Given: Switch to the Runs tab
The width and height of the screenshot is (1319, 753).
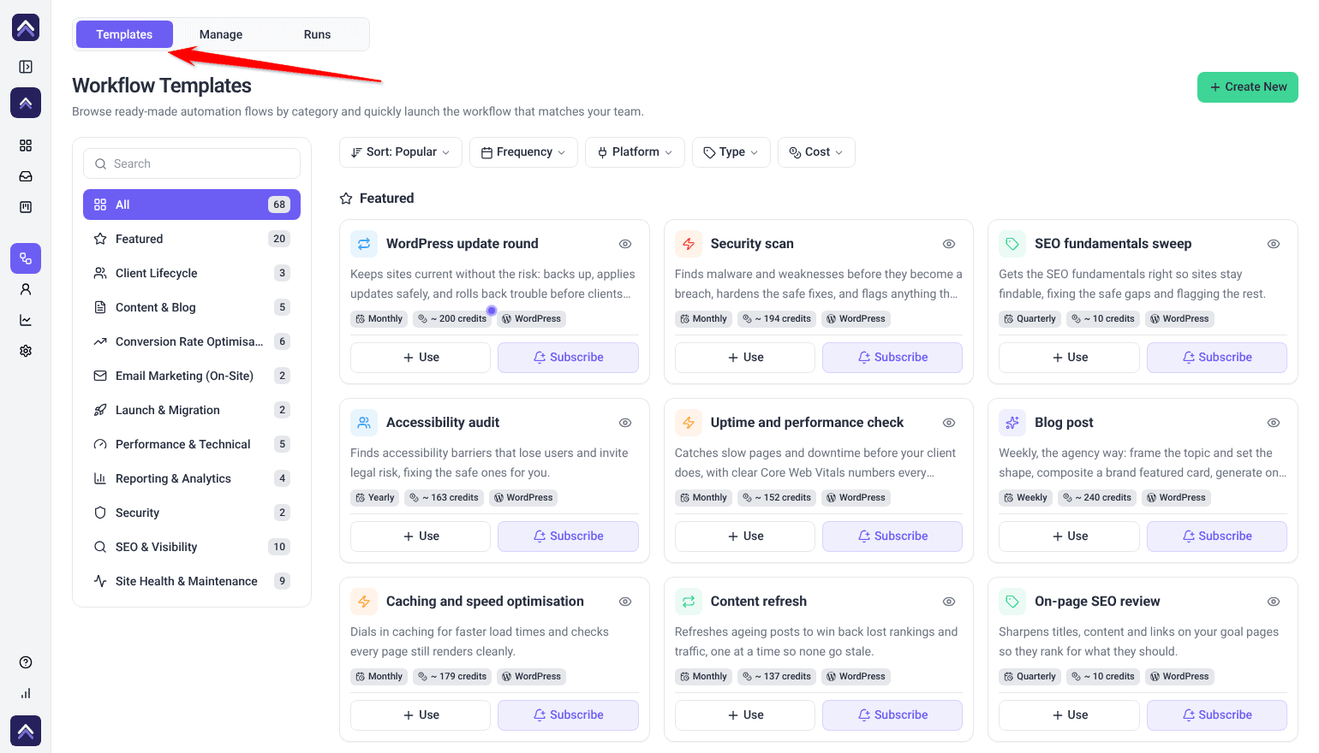Looking at the screenshot, I should (317, 34).
